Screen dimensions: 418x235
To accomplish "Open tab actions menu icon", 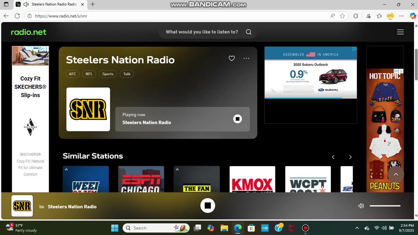I will (x=6, y=5).
